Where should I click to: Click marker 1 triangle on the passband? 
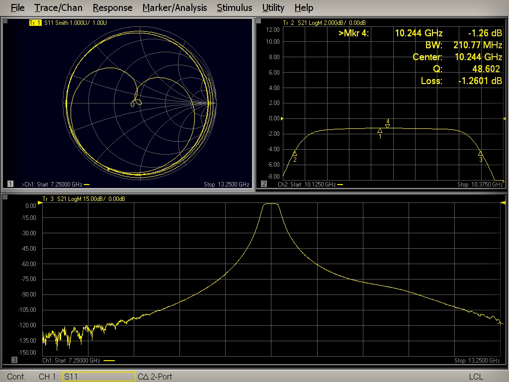[x=380, y=130]
